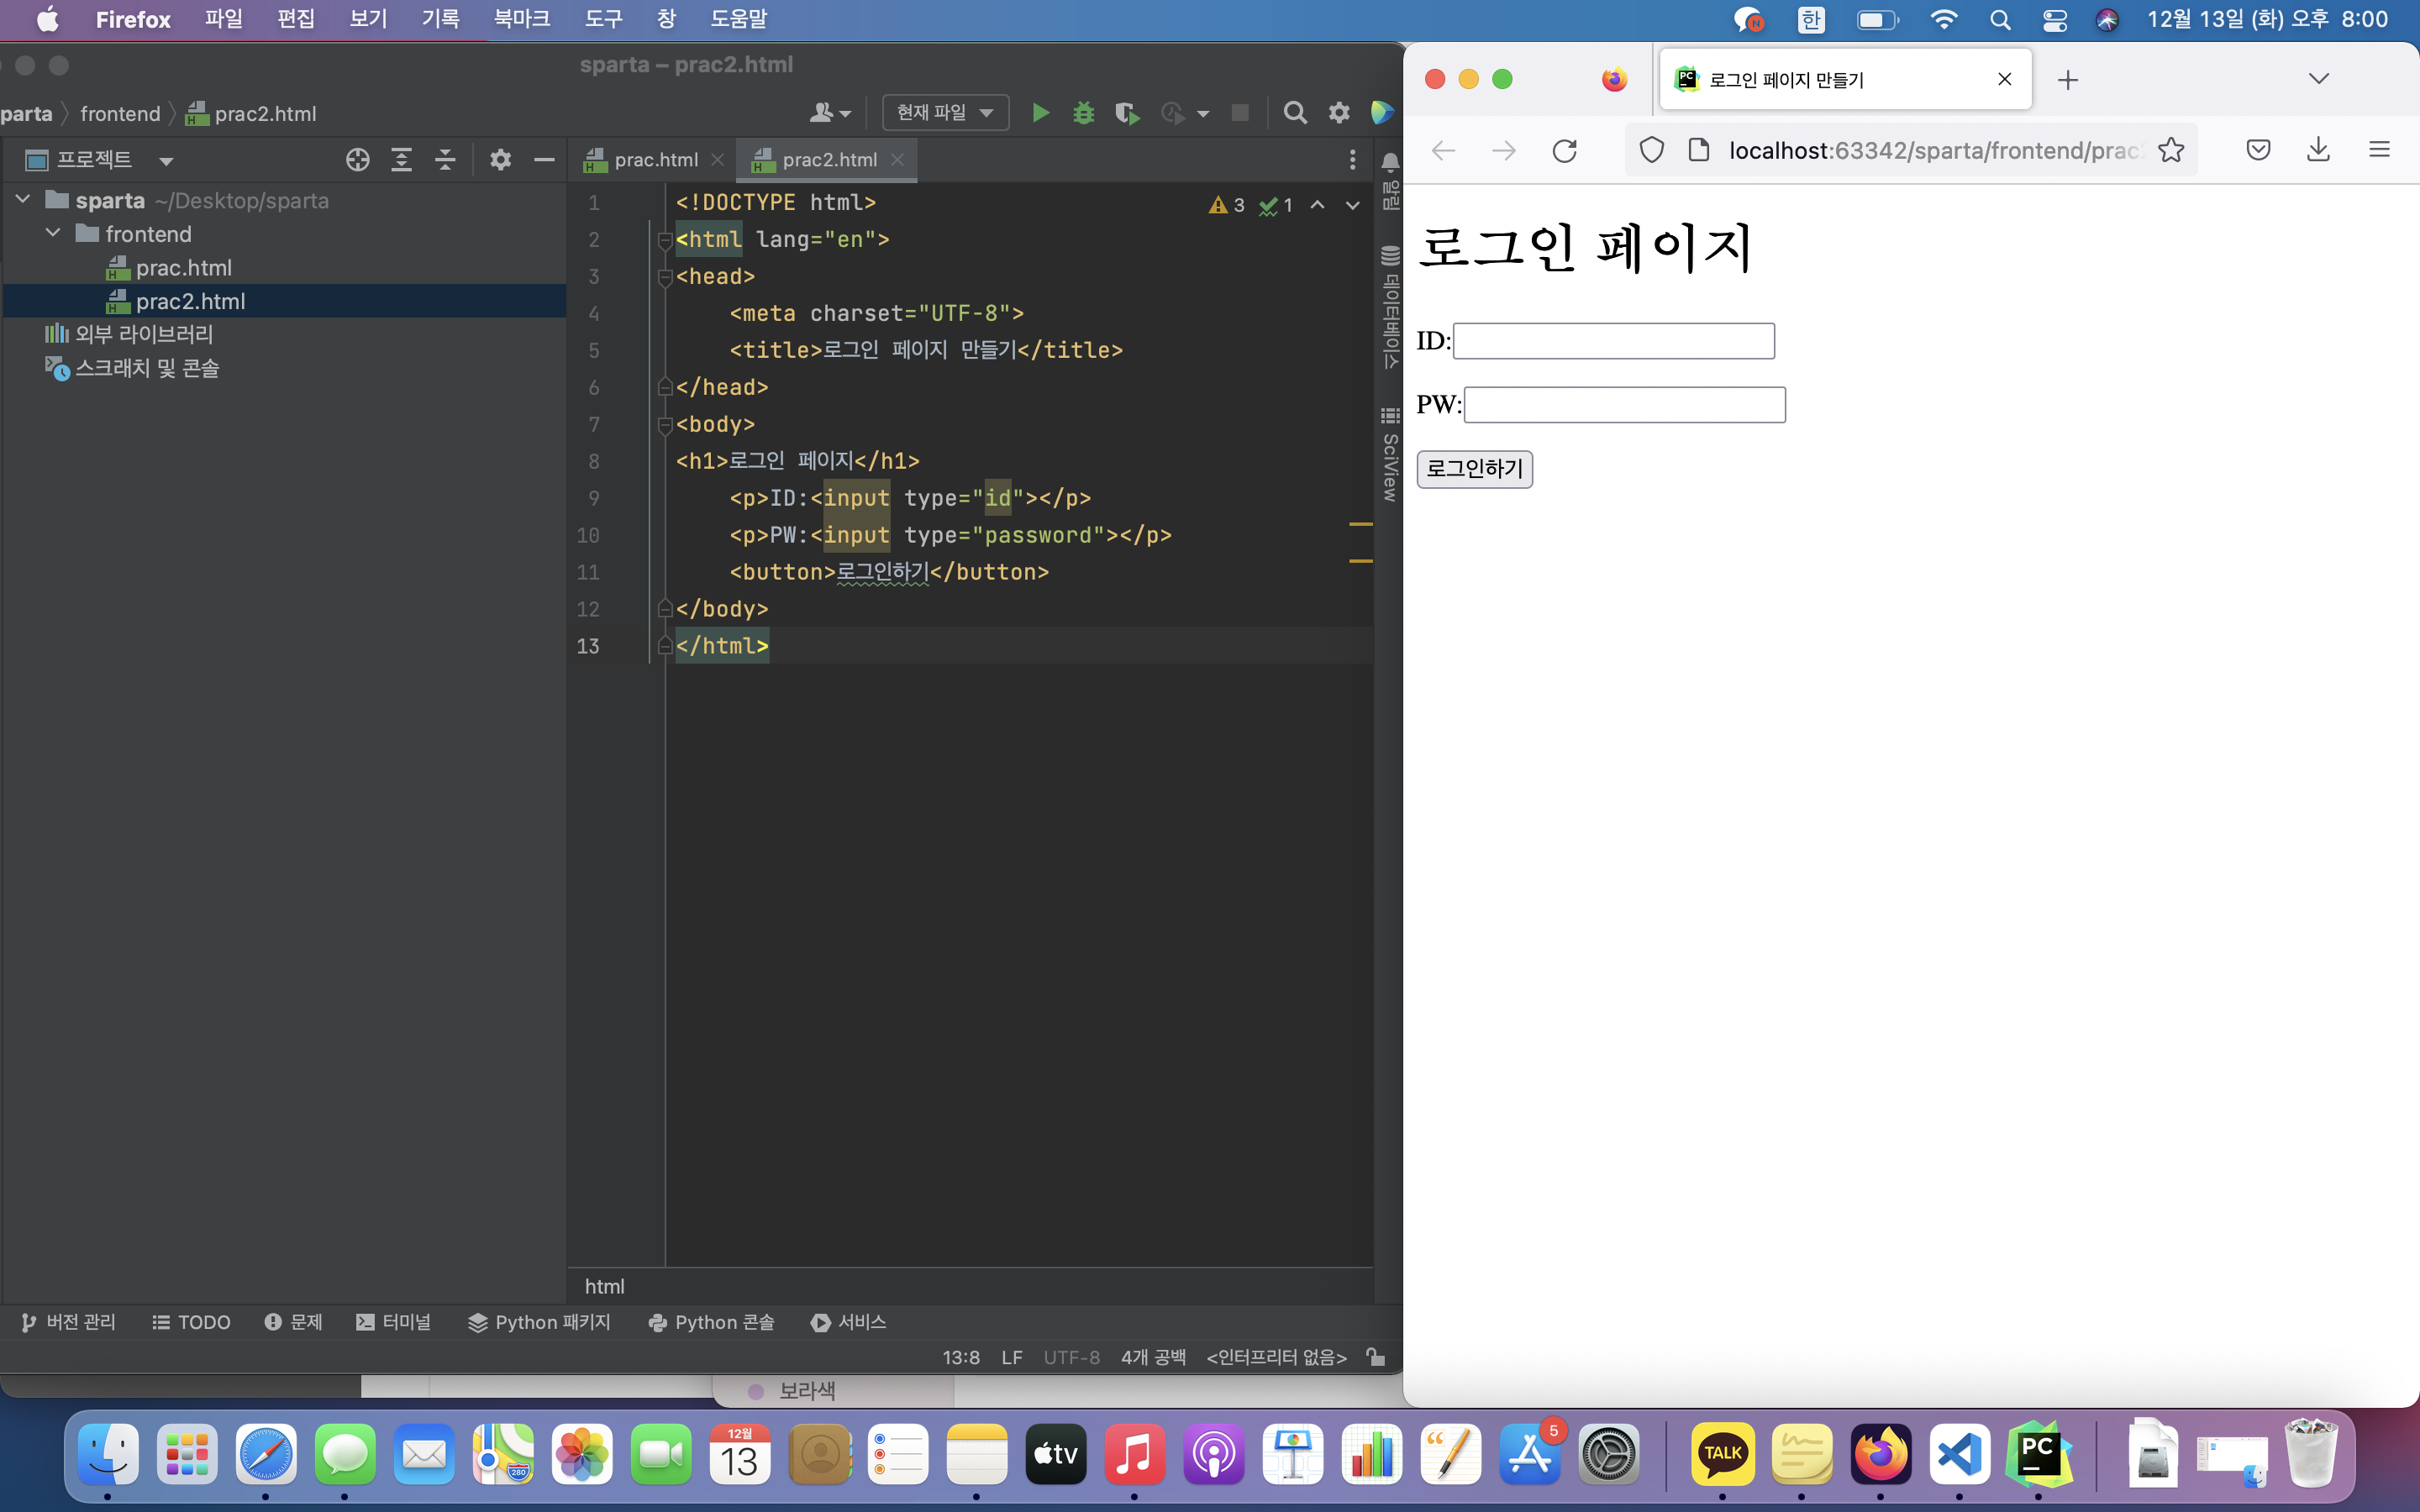The height and width of the screenshot is (1512, 2420).
Task: Stop the process with the square stop icon
Action: click(1240, 112)
